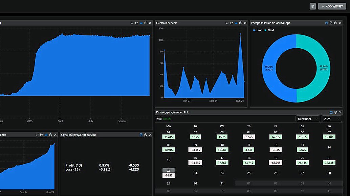Open dashboard settings gear beside Add Widget

(313, 6)
